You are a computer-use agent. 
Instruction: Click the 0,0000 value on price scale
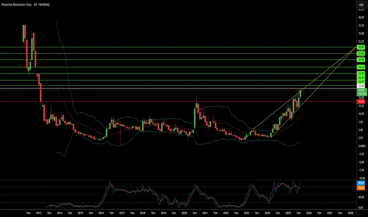(360, 146)
